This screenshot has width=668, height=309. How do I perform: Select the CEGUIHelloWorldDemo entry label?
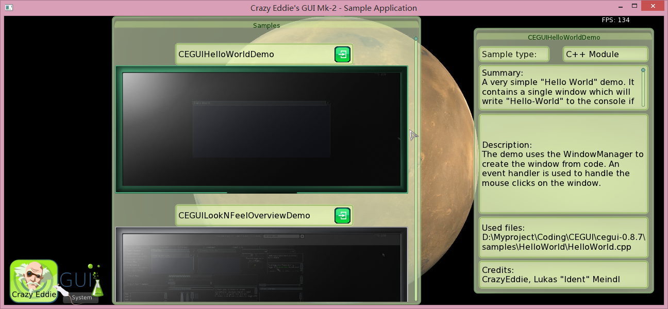pyautogui.click(x=226, y=54)
